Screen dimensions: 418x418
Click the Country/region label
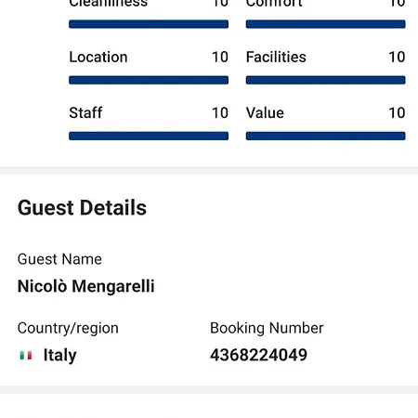pos(68,328)
